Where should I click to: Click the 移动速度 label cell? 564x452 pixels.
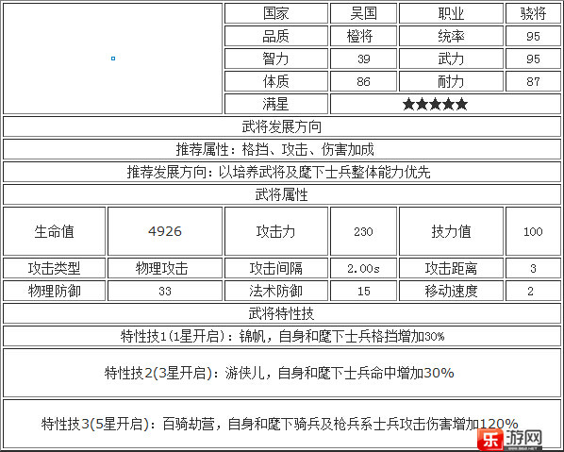451,291
